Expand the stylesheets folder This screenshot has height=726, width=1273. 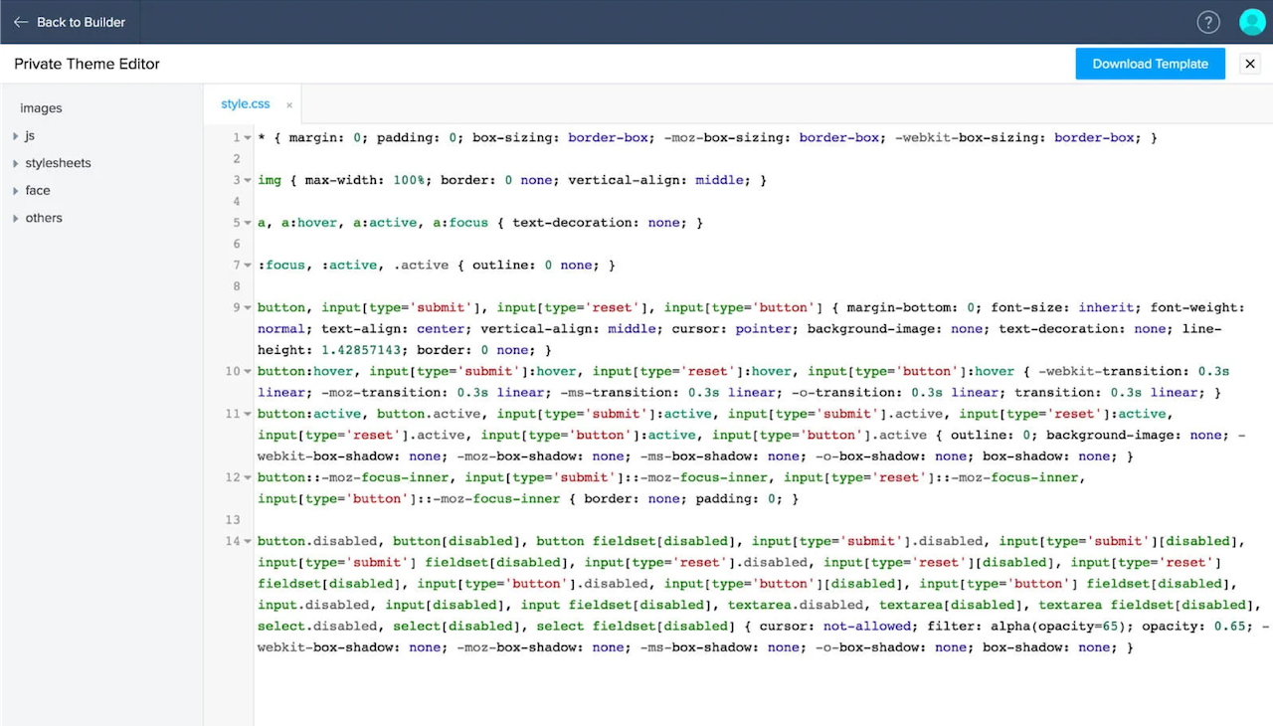[x=16, y=163]
